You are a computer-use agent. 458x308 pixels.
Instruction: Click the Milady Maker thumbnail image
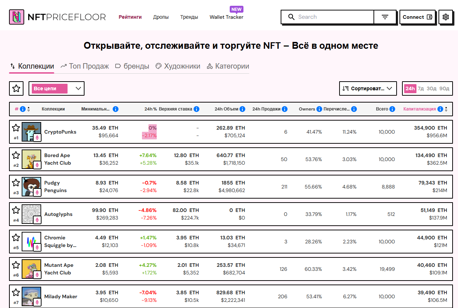(x=31, y=296)
